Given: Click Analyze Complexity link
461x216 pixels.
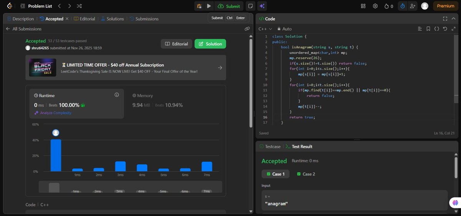Looking at the screenshot, I should coord(53,113).
